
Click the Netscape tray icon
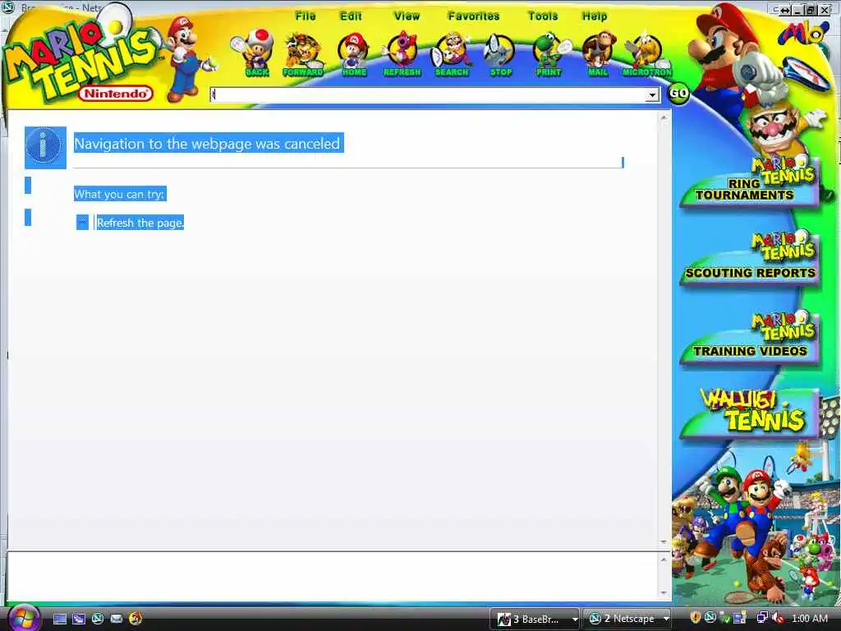pyautogui.click(x=710, y=619)
